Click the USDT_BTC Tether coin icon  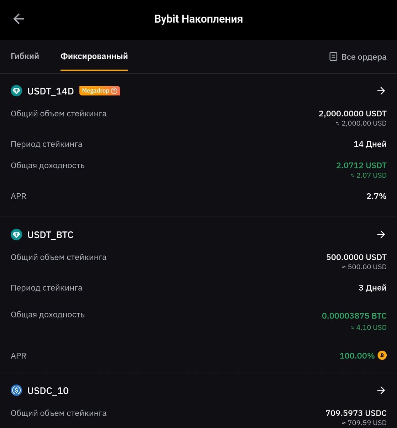pyautogui.click(x=16, y=235)
